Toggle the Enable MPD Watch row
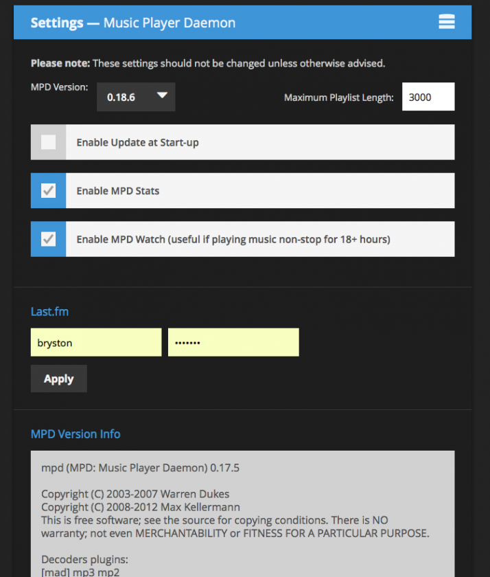Image resolution: width=490 pixels, height=577 pixels. point(243,239)
